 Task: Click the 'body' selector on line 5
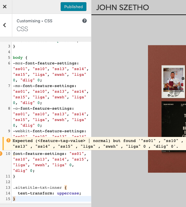pyautogui.click(x=18, y=57)
